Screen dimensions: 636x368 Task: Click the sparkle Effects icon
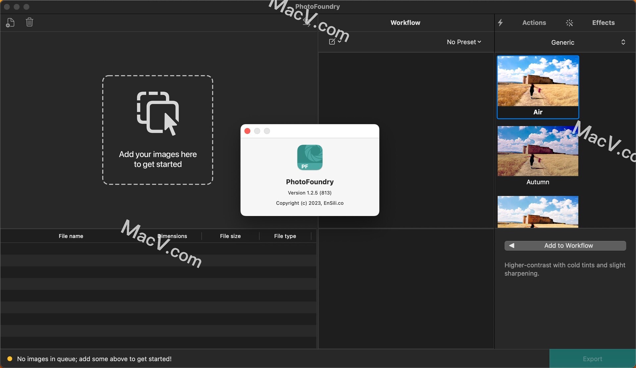[x=569, y=23]
